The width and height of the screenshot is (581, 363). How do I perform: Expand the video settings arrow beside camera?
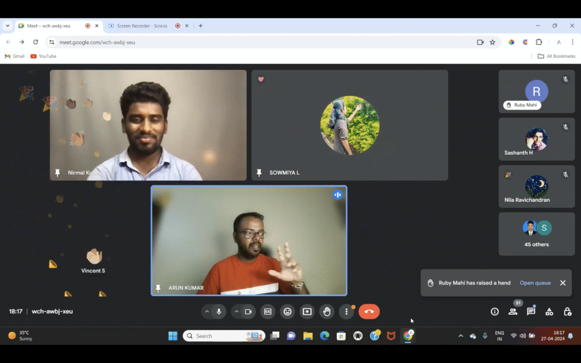tap(237, 311)
